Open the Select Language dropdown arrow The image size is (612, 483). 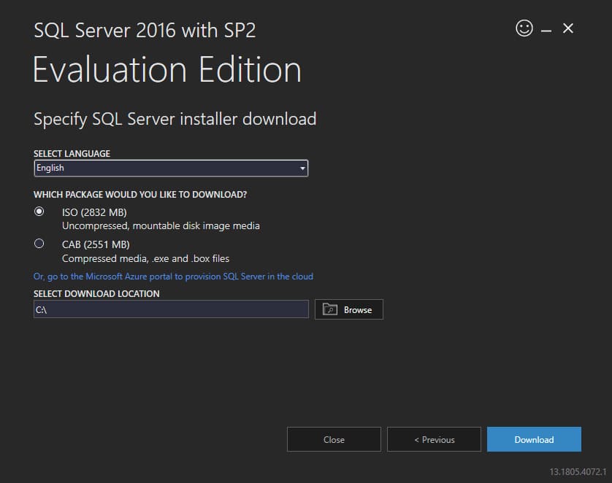tap(302, 169)
